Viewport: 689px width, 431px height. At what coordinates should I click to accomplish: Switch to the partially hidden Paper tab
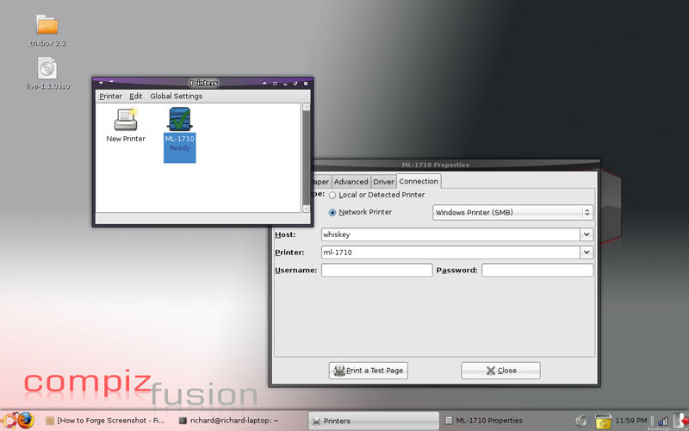[x=321, y=182]
